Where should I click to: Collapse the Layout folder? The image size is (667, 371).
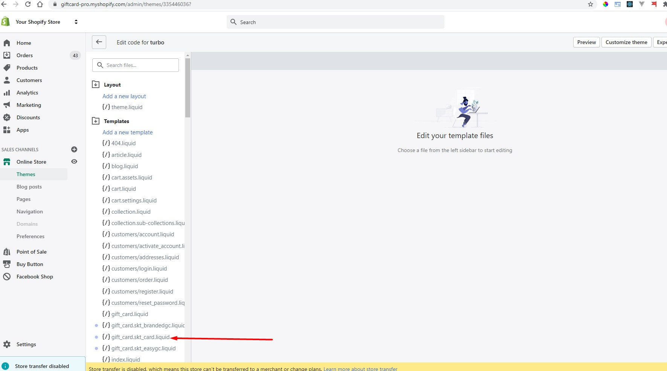click(96, 85)
